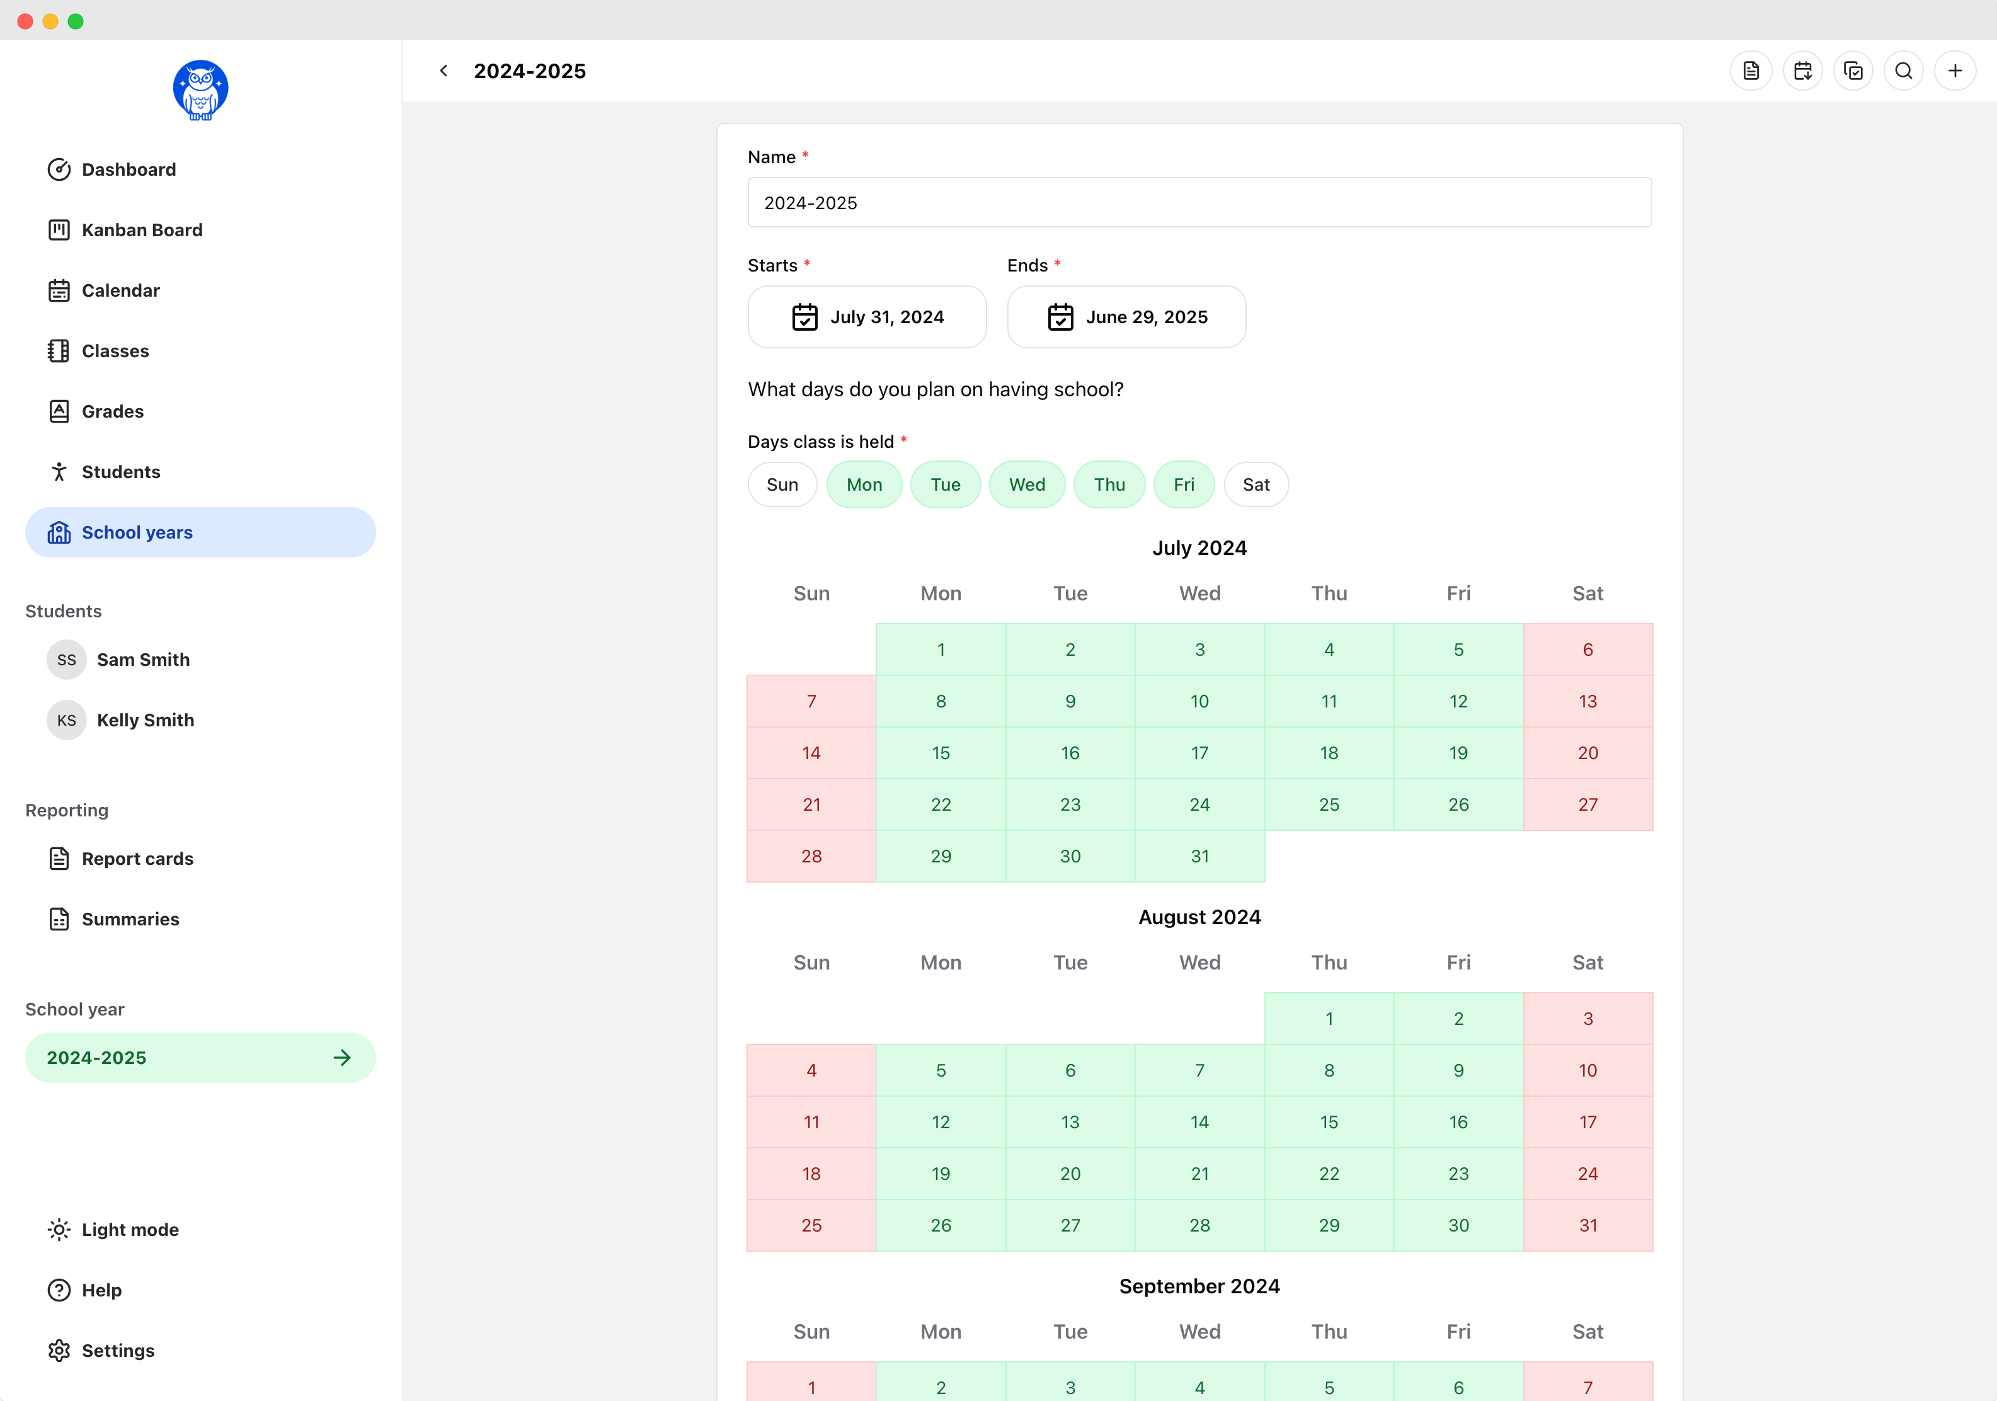This screenshot has width=1997, height=1401.
Task: Switch to Light mode
Action: (x=129, y=1230)
